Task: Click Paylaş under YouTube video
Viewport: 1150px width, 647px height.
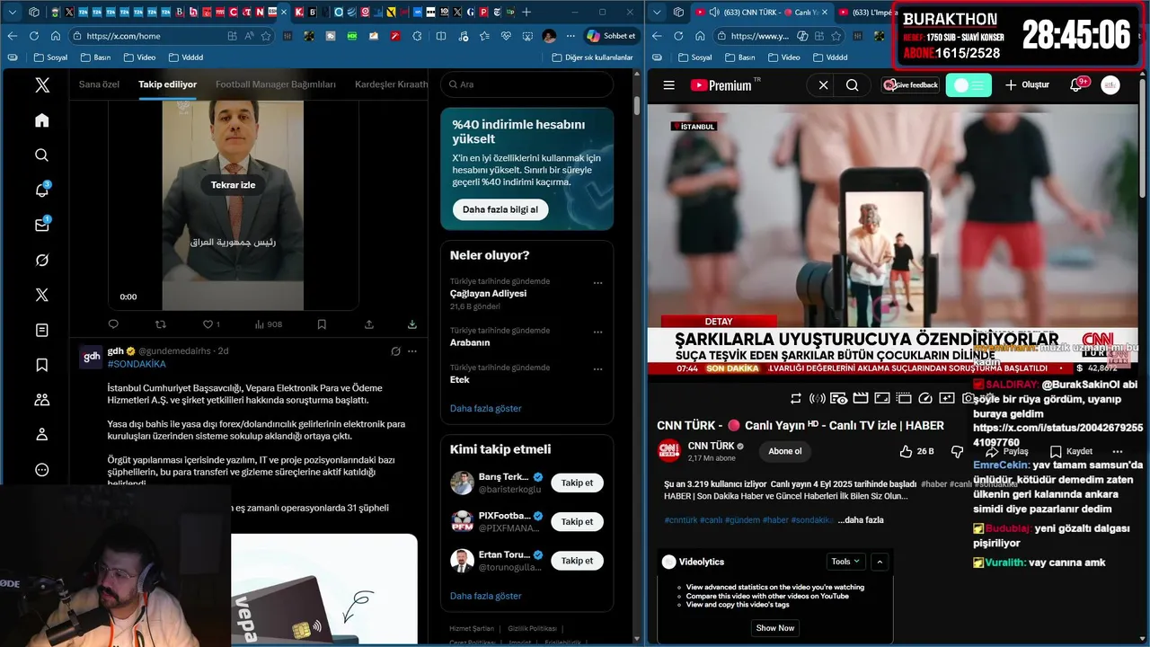Action: point(1007,451)
